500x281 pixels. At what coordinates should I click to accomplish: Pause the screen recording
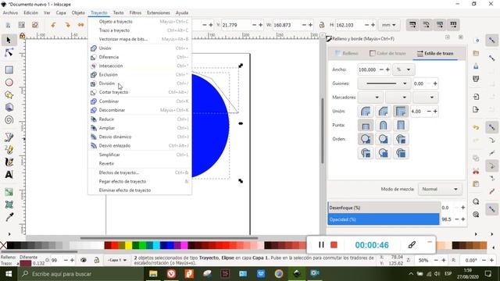tap(321, 244)
